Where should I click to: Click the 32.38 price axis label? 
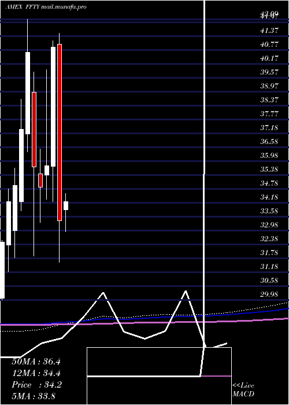coord(269,239)
